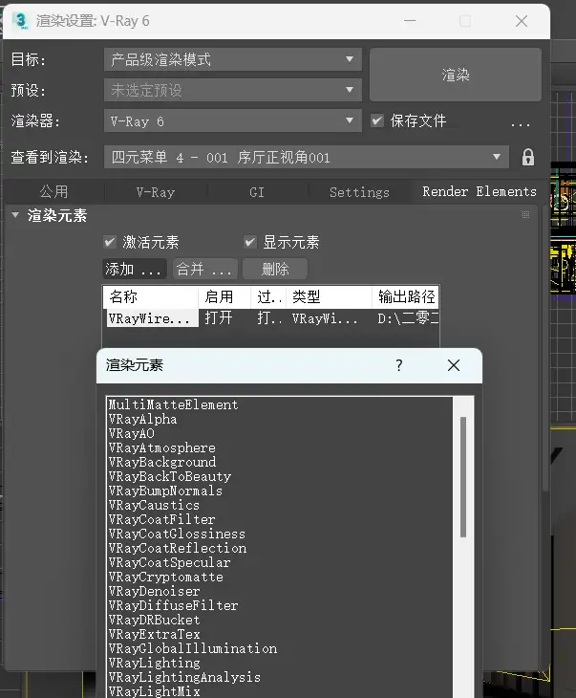Open the 预设 preset dropdown

[x=233, y=90]
